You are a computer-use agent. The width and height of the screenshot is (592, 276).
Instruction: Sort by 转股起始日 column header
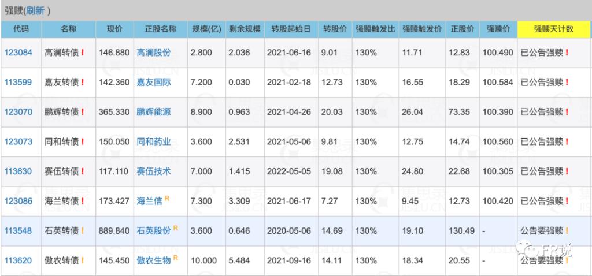pyautogui.click(x=289, y=29)
